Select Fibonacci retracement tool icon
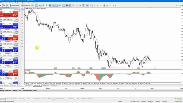This screenshot has height=103, width=183. pyautogui.click(x=107, y=5)
